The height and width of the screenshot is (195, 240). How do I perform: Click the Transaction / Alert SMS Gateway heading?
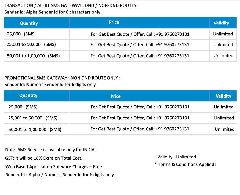click(x=71, y=5)
